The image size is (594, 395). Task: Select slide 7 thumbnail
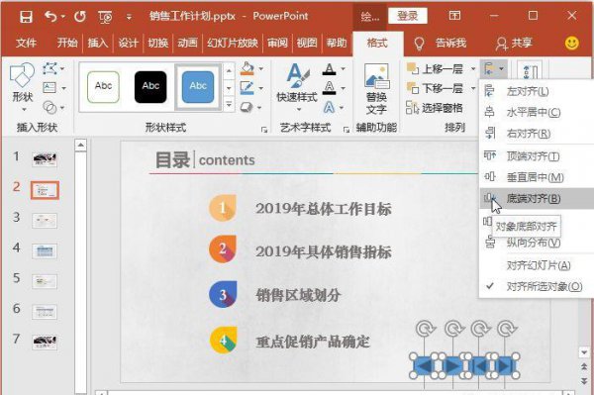pos(45,342)
